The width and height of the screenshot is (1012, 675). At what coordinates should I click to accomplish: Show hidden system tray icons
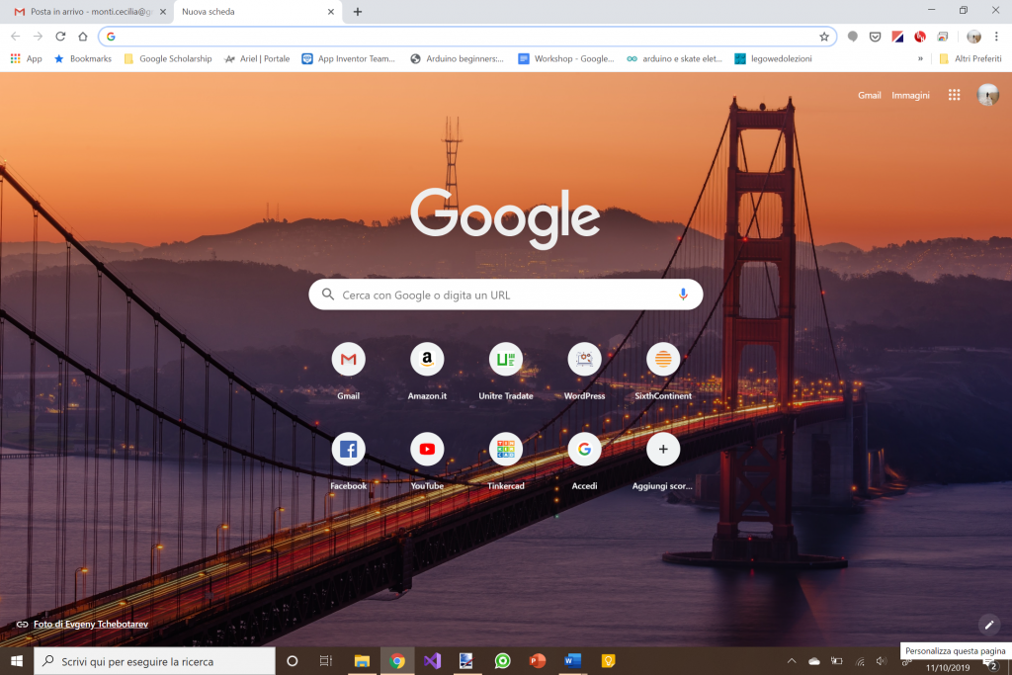[792, 661]
